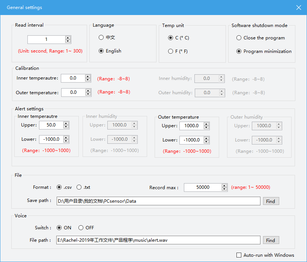Edit Inner temperature alert Lower field
The height and width of the screenshot is (262, 307).
tap(51, 139)
